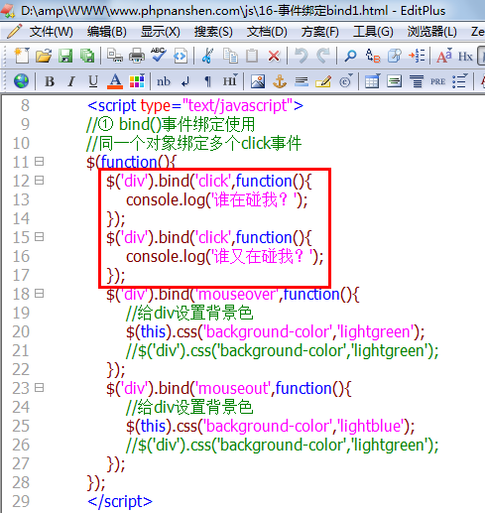Open the 显示(X) menu

click(x=161, y=32)
